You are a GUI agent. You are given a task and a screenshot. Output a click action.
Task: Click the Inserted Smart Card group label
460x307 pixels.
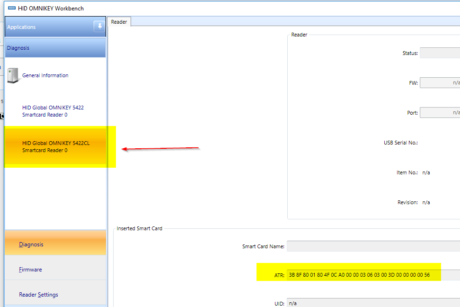pyautogui.click(x=140, y=228)
